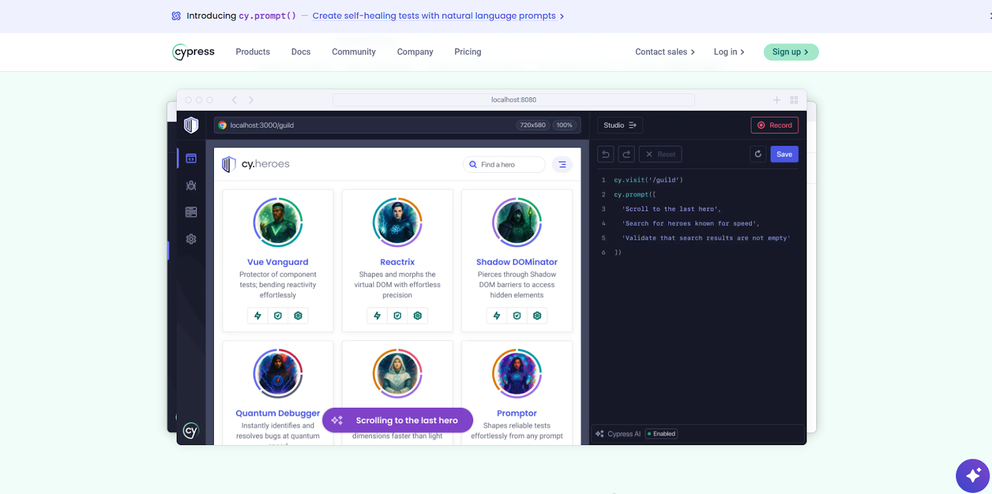Click the localhost:3000/guild URL field
Image resolution: width=992 pixels, height=494 pixels.
coord(397,125)
